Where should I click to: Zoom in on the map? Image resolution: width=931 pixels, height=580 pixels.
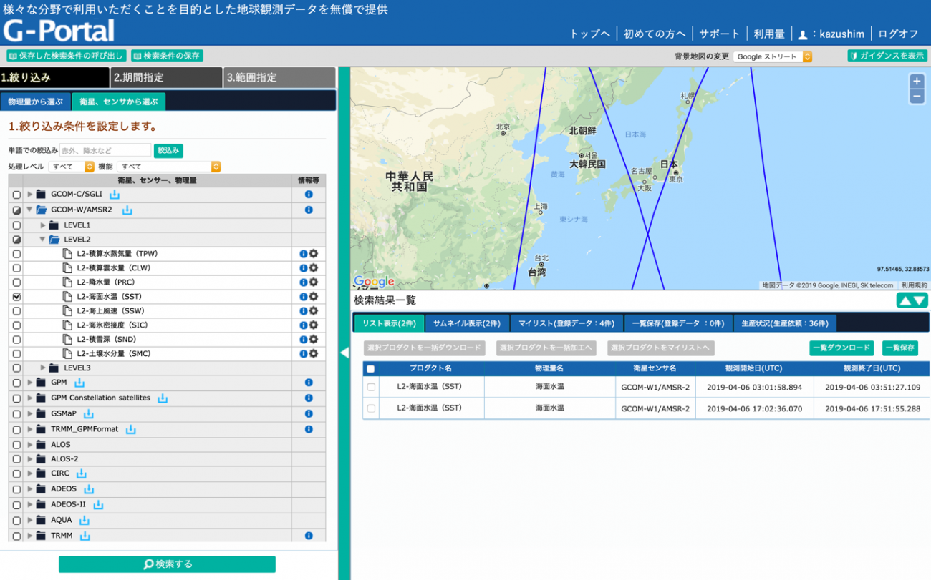point(917,82)
